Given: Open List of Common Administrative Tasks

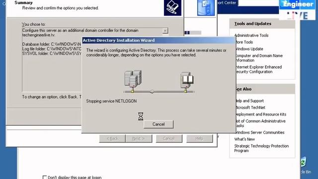Looking at the screenshot, I should pyautogui.click(x=260, y=123).
